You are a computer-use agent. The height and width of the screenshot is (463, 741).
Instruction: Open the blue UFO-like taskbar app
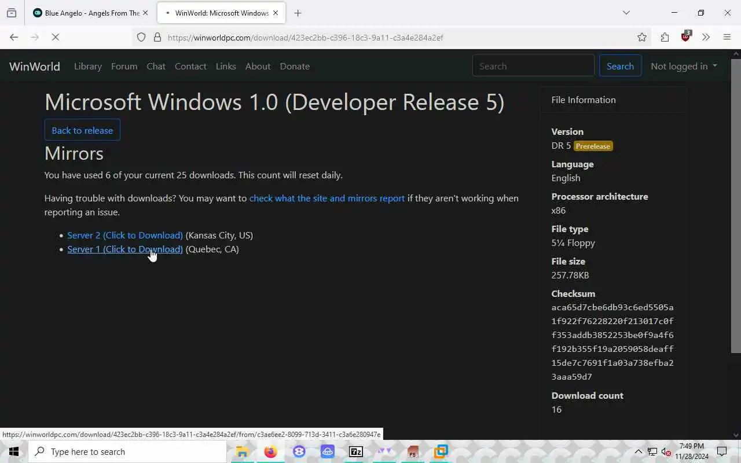coord(328,451)
